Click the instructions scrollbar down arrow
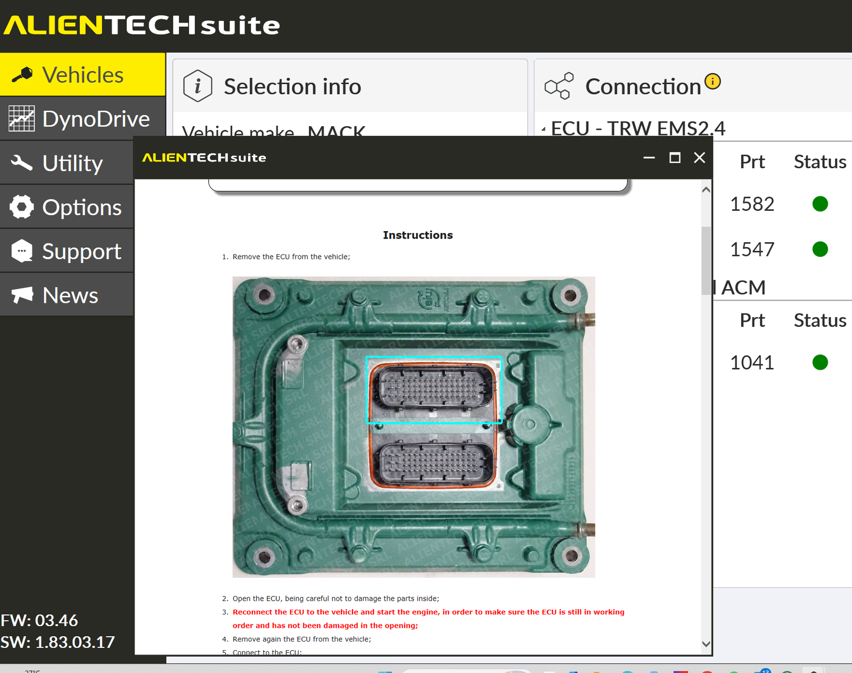Image resolution: width=852 pixels, height=673 pixels. [706, 644]
